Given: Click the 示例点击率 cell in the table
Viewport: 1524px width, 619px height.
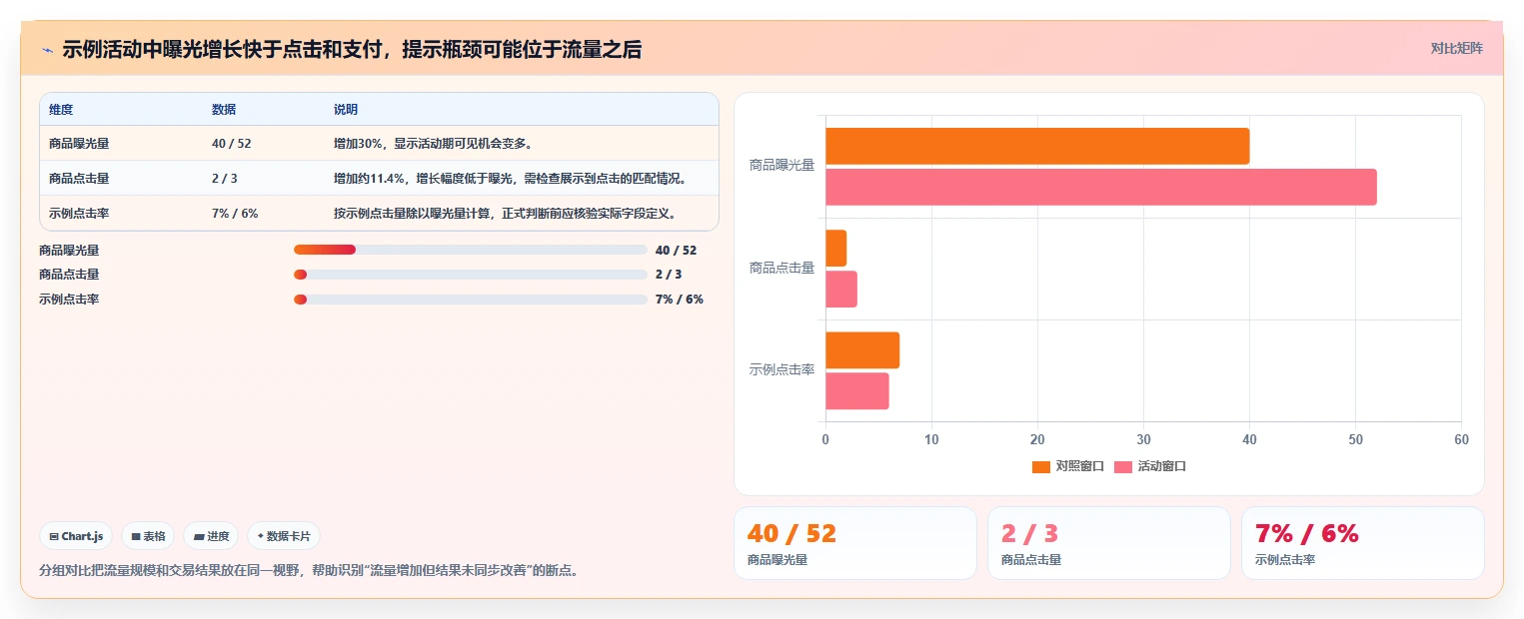Looking at the screenshot, I should point(79,214).
